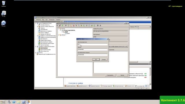
Task: Click the green refresh icon in configurator toolbar
Action: coord(62,25)
